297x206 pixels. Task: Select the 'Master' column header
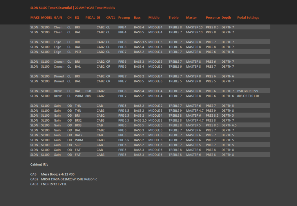[x=191, y=17]
